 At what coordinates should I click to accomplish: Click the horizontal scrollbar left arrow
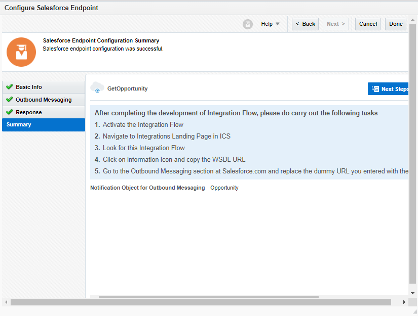click(x=6, y=302)
